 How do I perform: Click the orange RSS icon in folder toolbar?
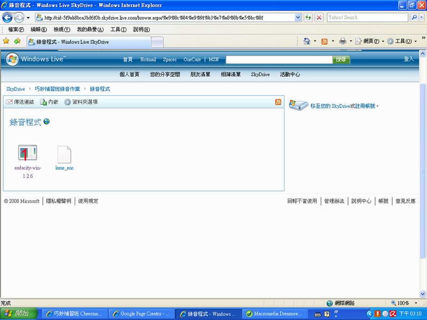coord(278,102)
